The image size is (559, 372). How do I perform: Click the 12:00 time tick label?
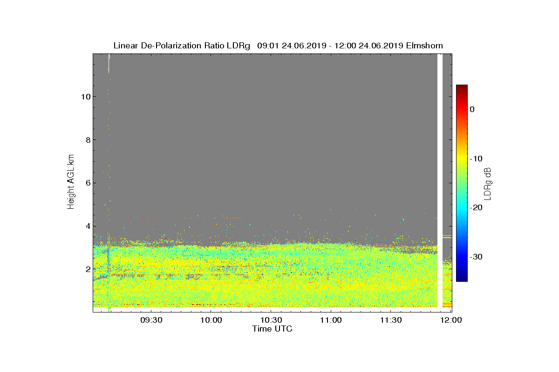(451, 320)
